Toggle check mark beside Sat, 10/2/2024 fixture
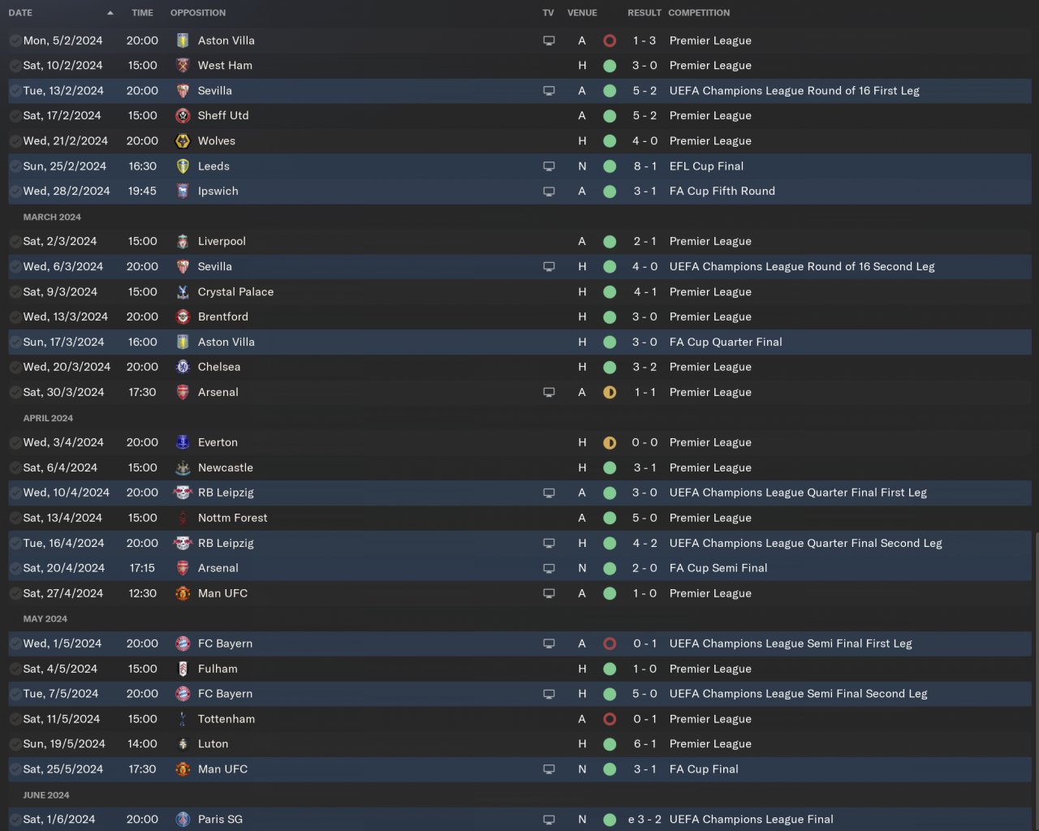 [15, 66]
